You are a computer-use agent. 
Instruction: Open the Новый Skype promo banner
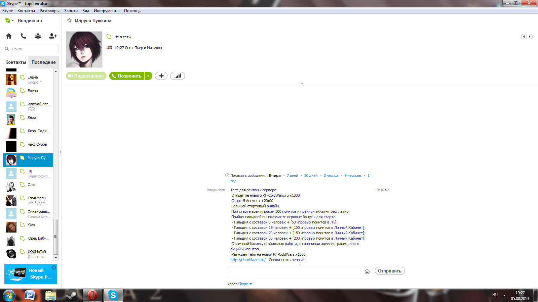[x=31, y=274]
